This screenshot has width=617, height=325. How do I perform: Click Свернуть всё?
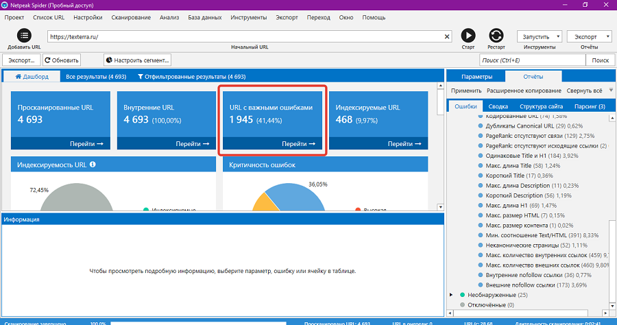pos(584,91)
